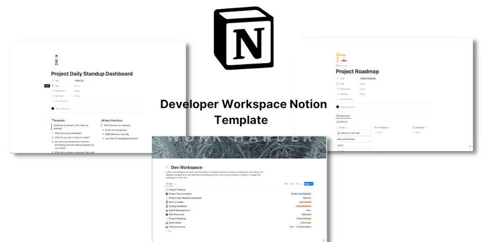Click Add a comment field in Project Roadmap
The height and width of the screenshot is (242, 485).
348,107
